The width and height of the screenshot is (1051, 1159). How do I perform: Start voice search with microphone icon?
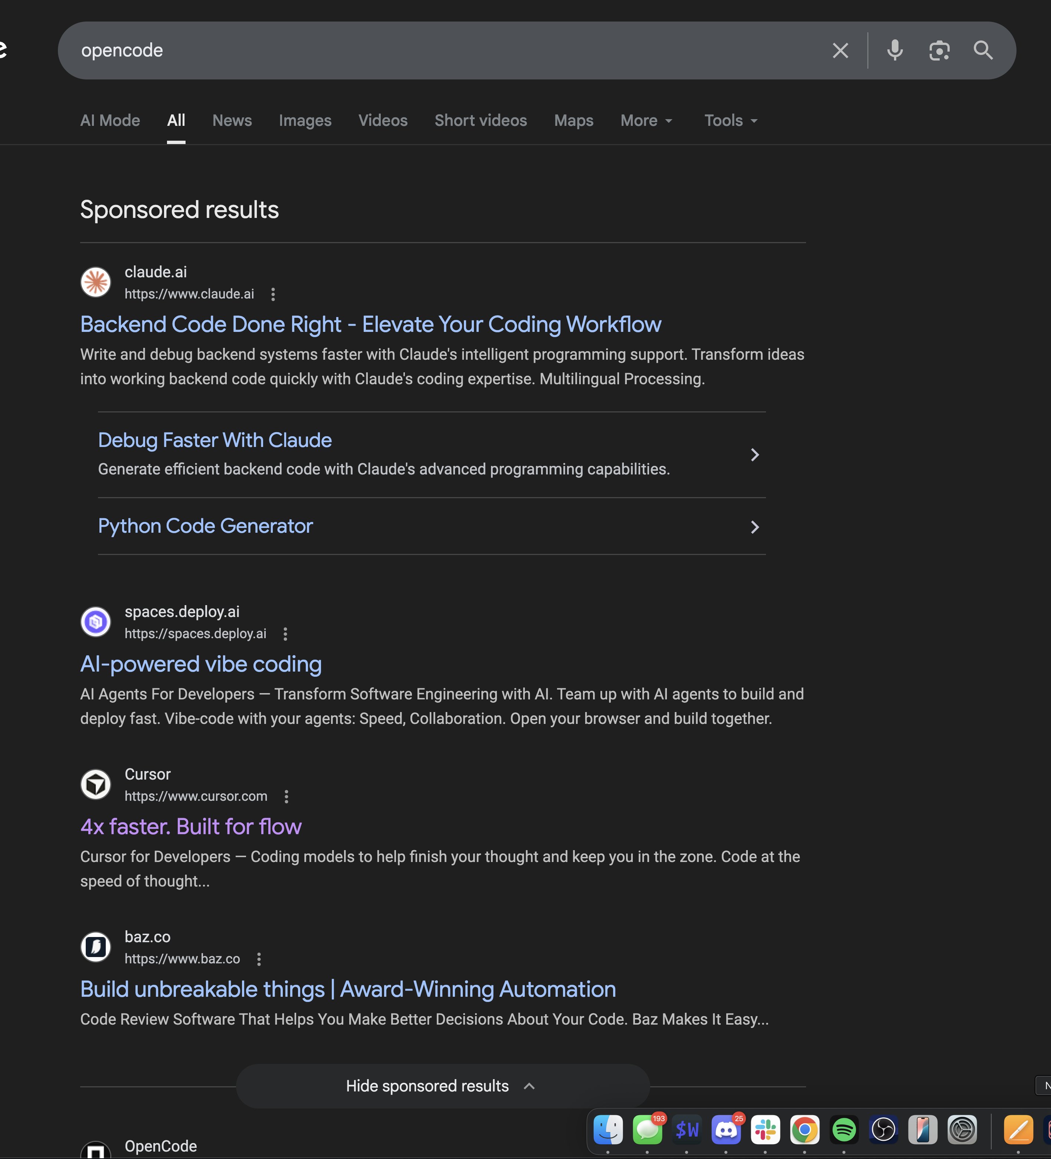tap(895, 50)
